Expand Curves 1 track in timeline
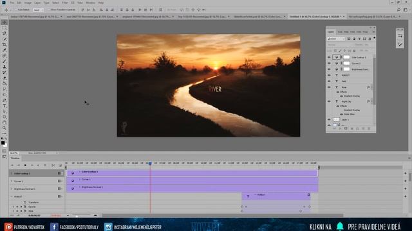Image resolution: width=412 pixels, height=231 pixels. coord(12,181)
